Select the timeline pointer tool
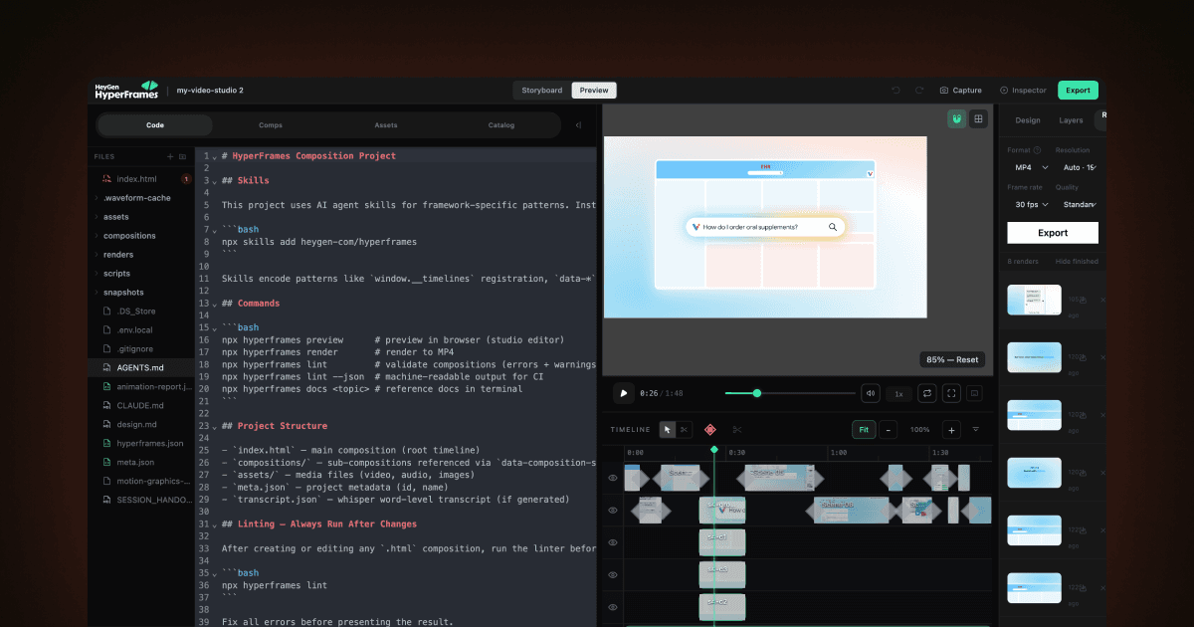Screen dimensions: 1194x627 (668, 430)
